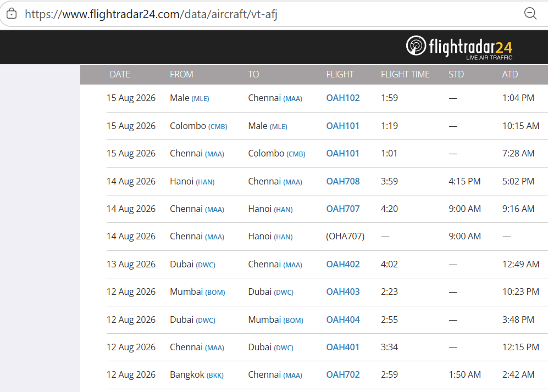The image size is (548, 392).
Task: Click the FLIGHT TIME column header
Action: point(405,74)
